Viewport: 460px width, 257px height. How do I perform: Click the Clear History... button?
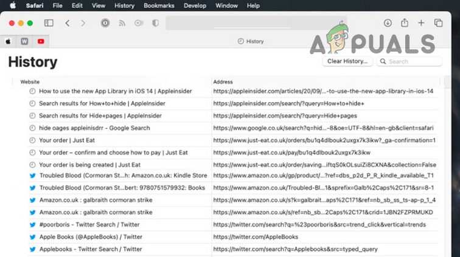[347, 61]
